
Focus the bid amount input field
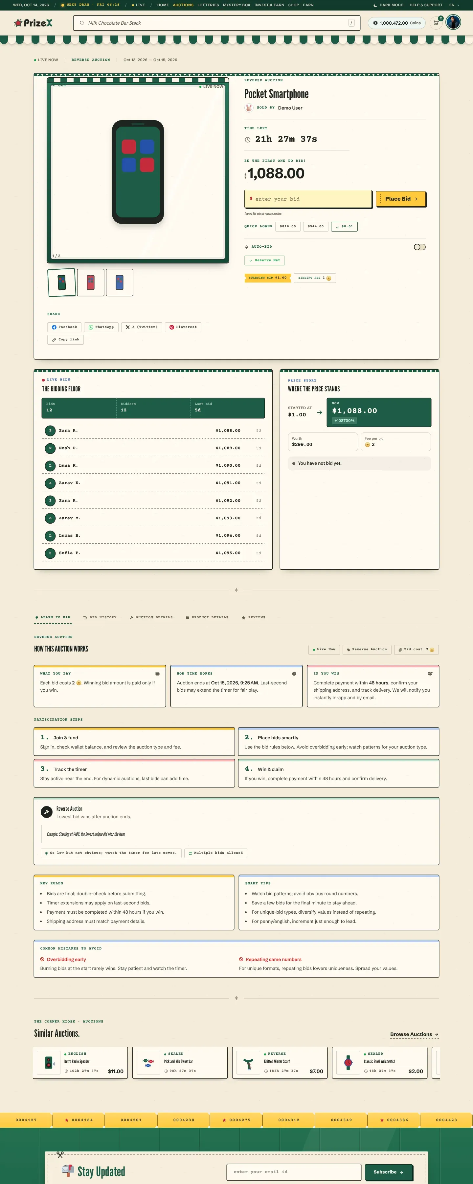[x=308, y=199]
